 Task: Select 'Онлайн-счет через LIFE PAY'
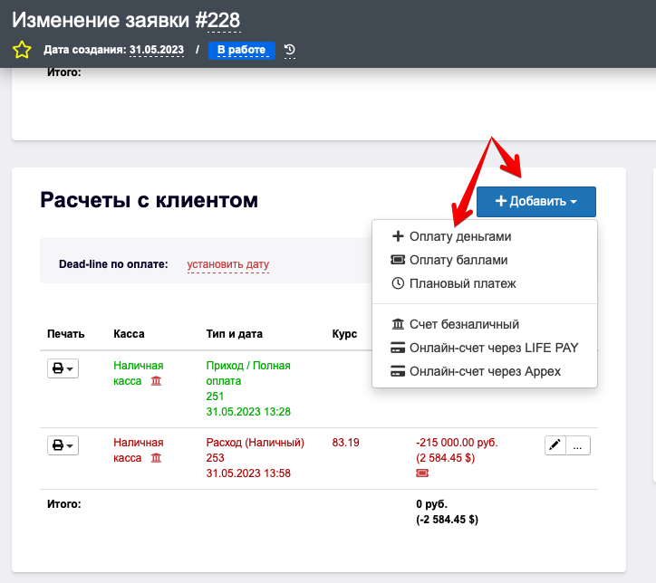(485, 348)
